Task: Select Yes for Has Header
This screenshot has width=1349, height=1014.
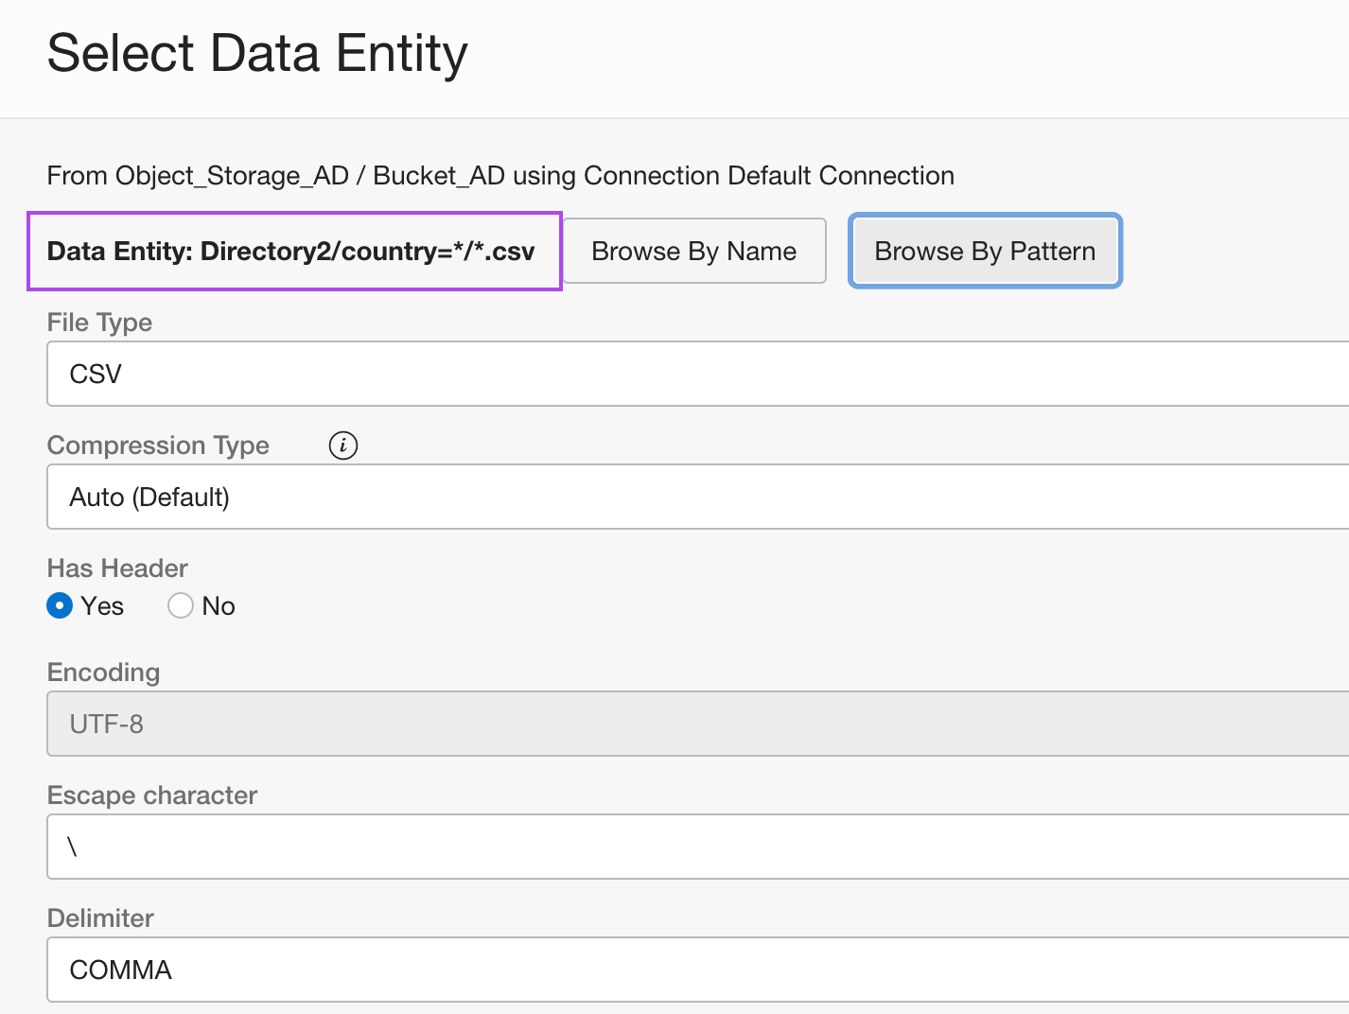Action: (x=60, y=606)
